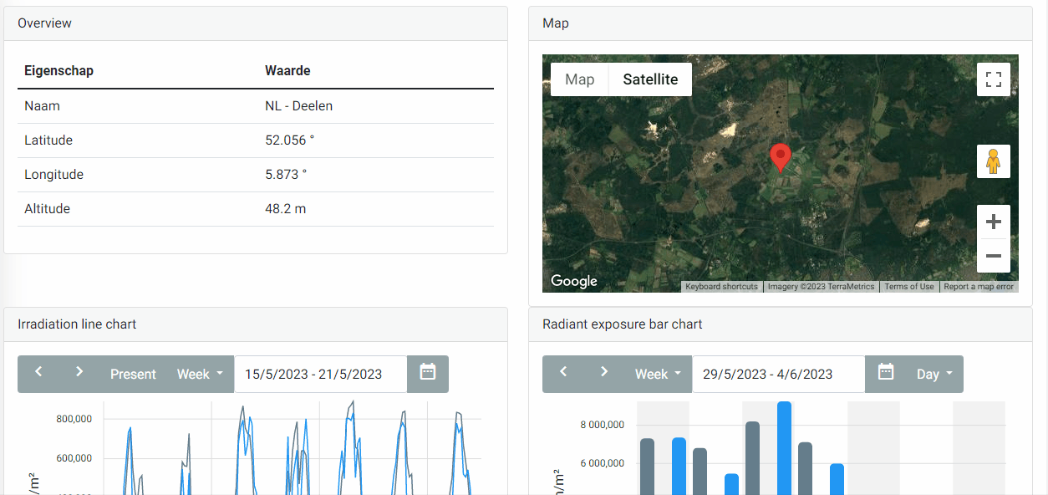1048x495 pixels.
Task: Open the Google logo link on map
Action: pos(574,281)
